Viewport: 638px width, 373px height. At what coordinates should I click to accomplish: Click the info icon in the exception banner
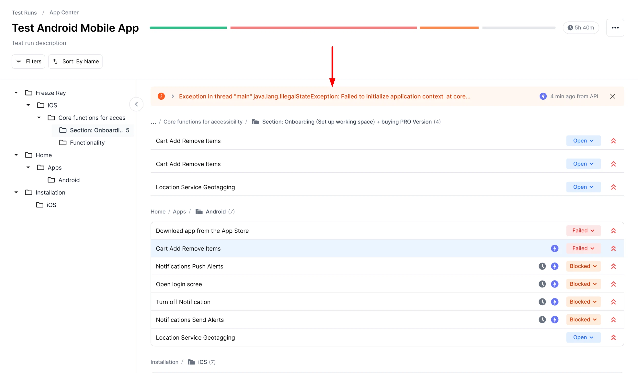(x=161, y=96)
